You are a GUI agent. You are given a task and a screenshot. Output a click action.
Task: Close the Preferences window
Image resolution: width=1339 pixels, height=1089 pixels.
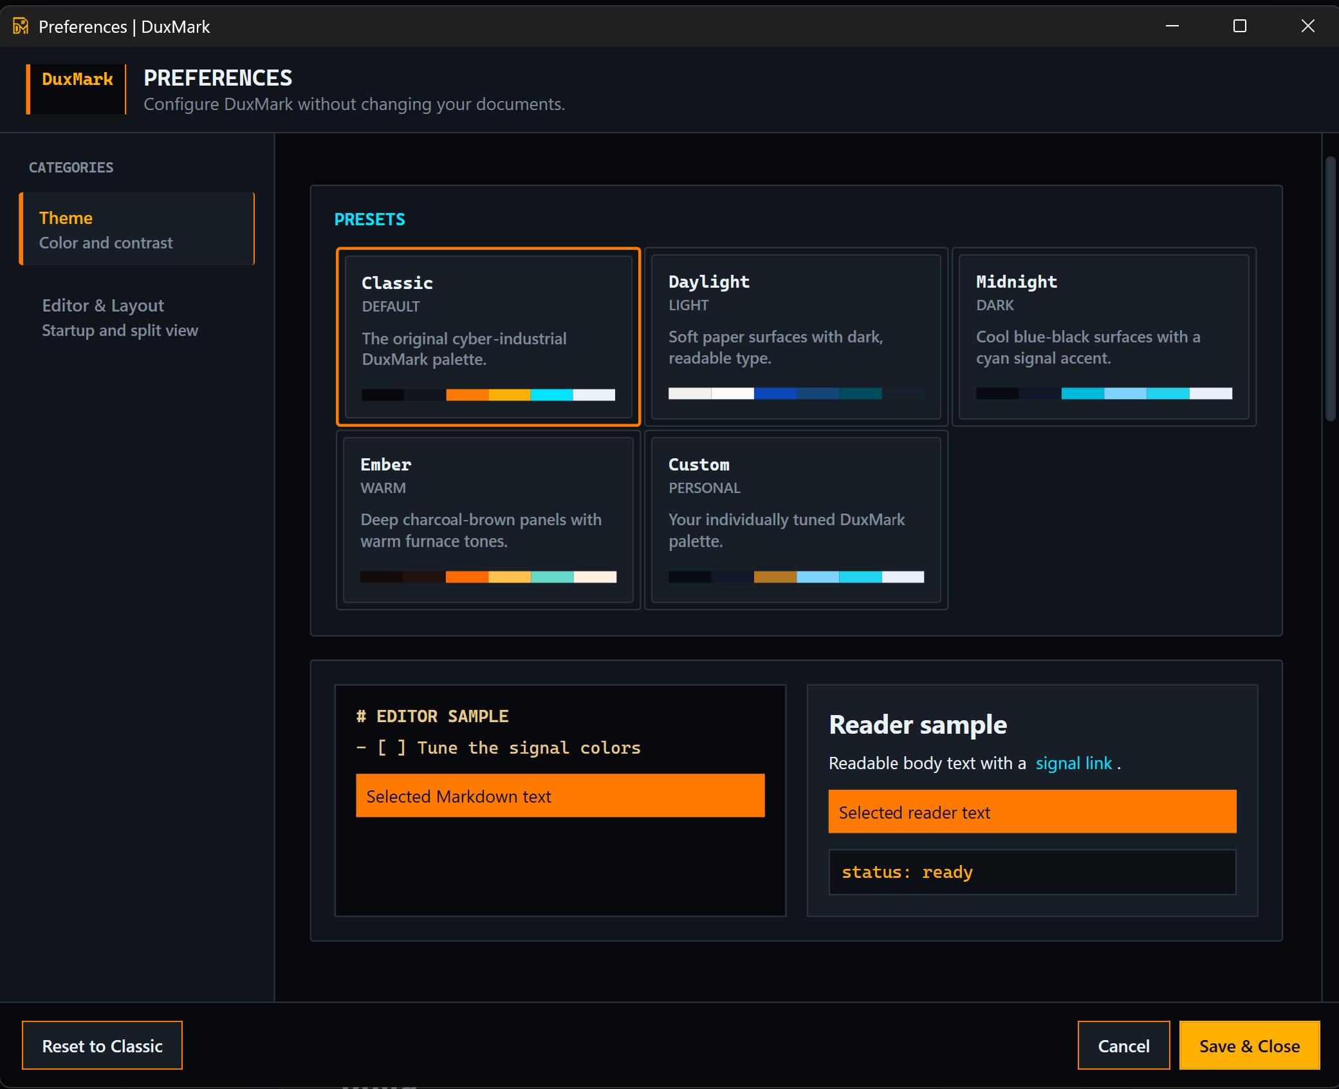tap(1307, 26)
